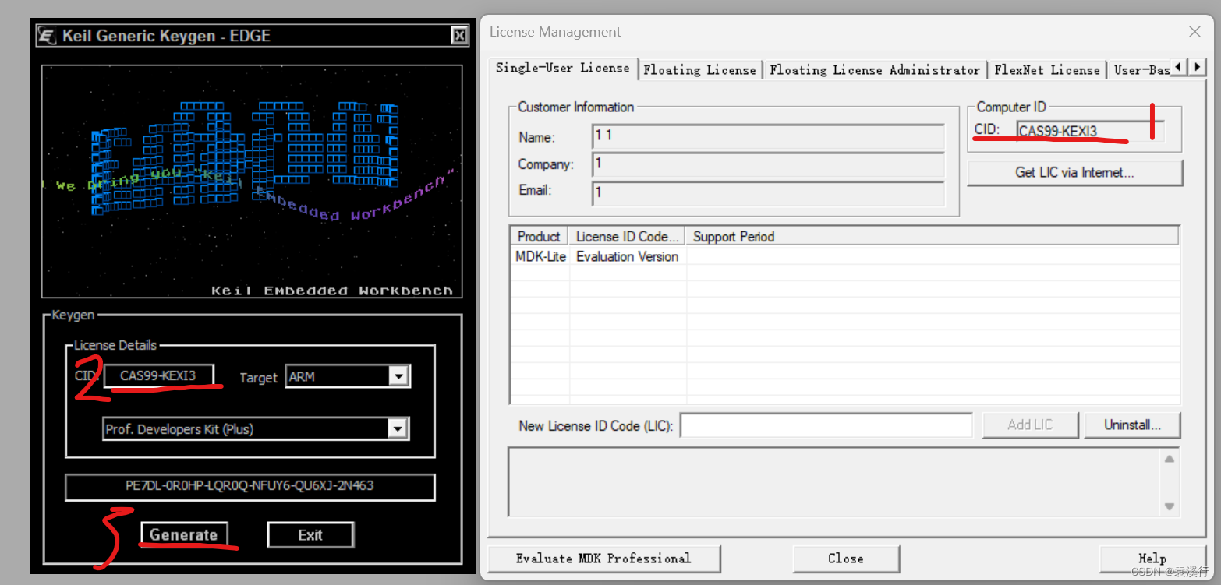Open the Floating License Administrator tab
Image resolution: width=1221 pixels, height=585 pixels.
[x=875, y=69]
